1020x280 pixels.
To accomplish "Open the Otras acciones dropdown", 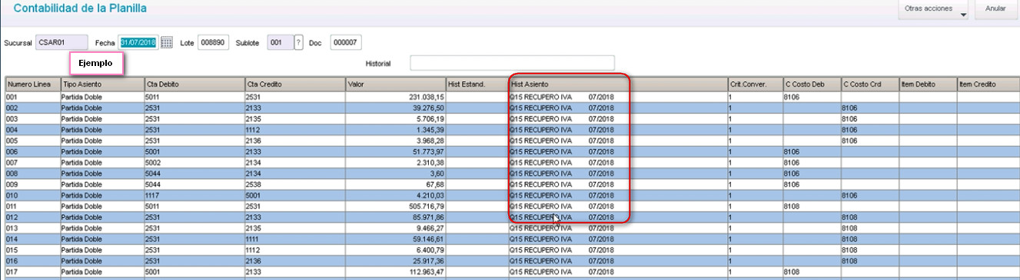I will [934, 9].
